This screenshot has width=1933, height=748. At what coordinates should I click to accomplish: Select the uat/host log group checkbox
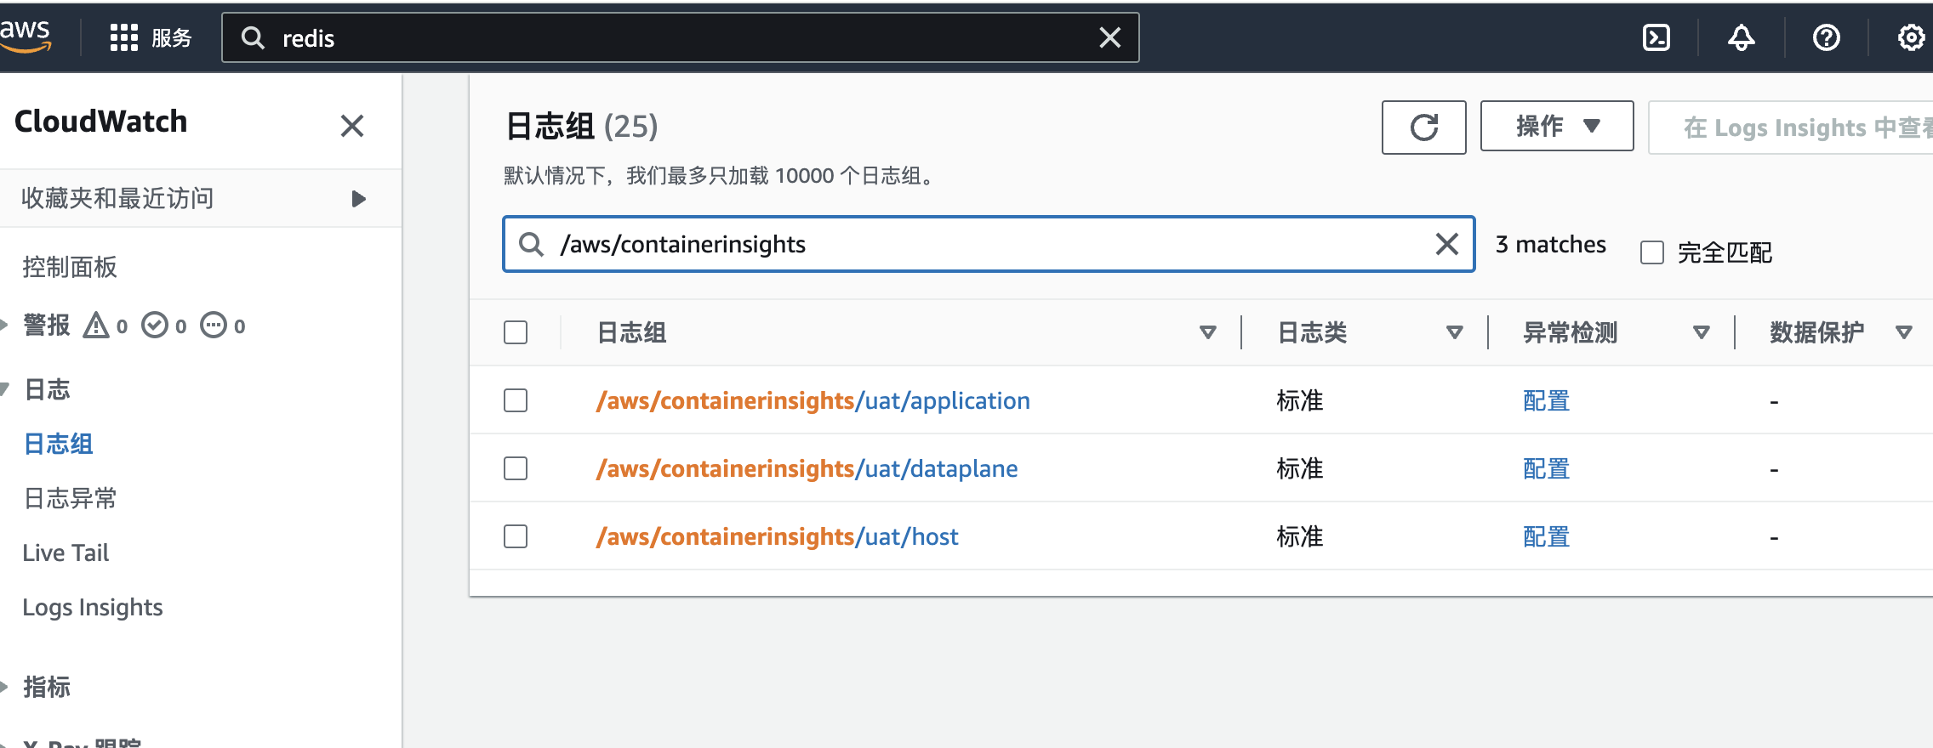click(x=516, y=536)
